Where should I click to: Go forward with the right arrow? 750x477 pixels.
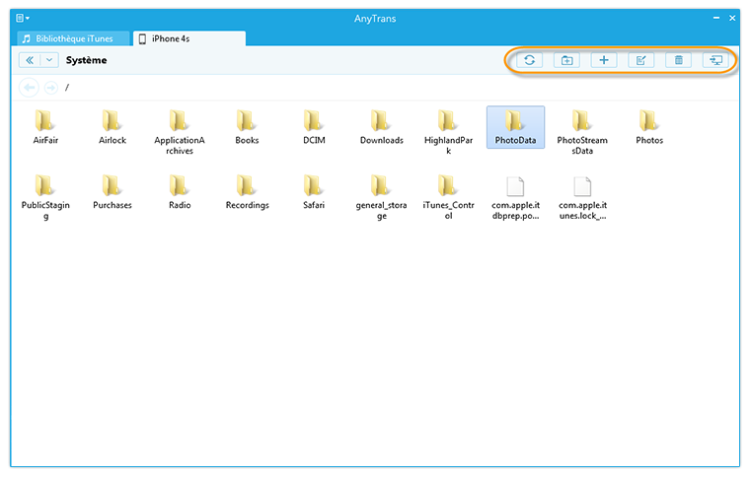coord(50,88)
